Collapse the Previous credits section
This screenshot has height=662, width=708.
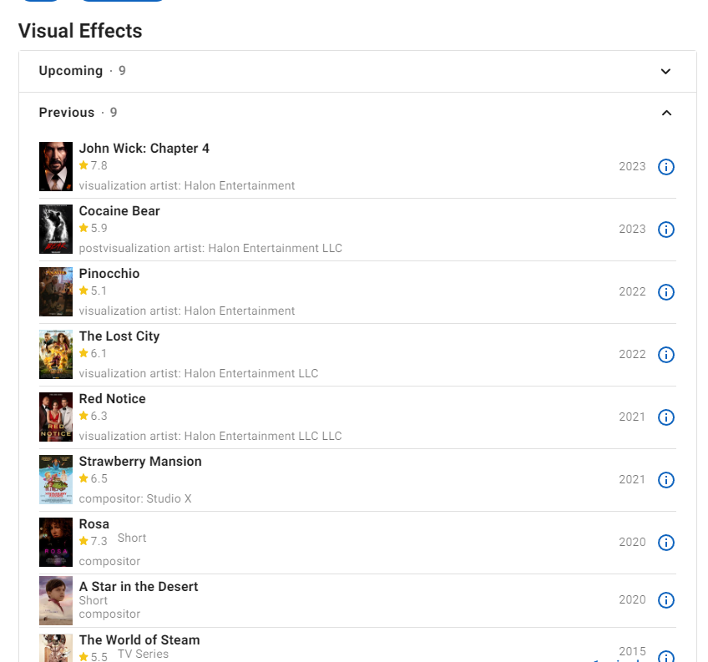(x=666, y=113)
